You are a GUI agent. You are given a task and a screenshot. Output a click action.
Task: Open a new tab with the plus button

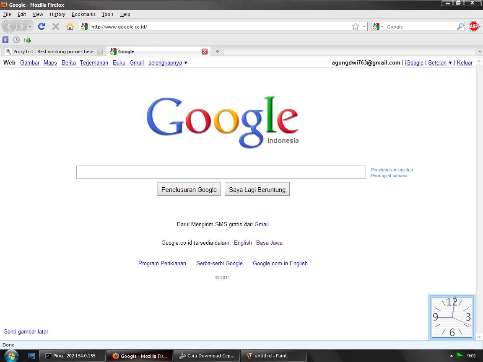tap(218, 52)
